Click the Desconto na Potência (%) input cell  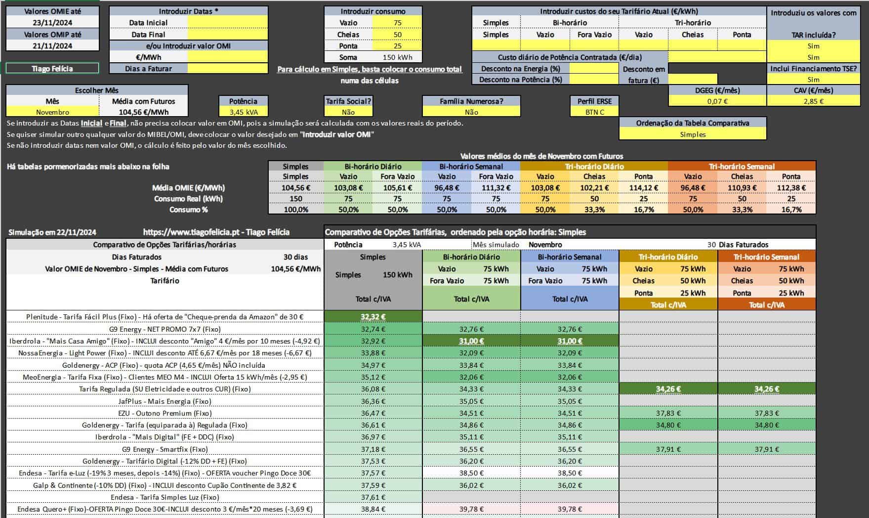tap(594, 80)
